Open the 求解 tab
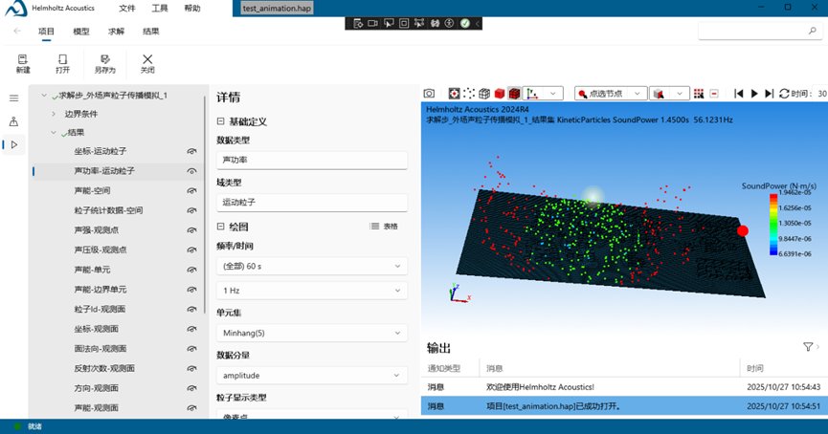This screenshot has width=828, height=434. (x=116, y=31)
